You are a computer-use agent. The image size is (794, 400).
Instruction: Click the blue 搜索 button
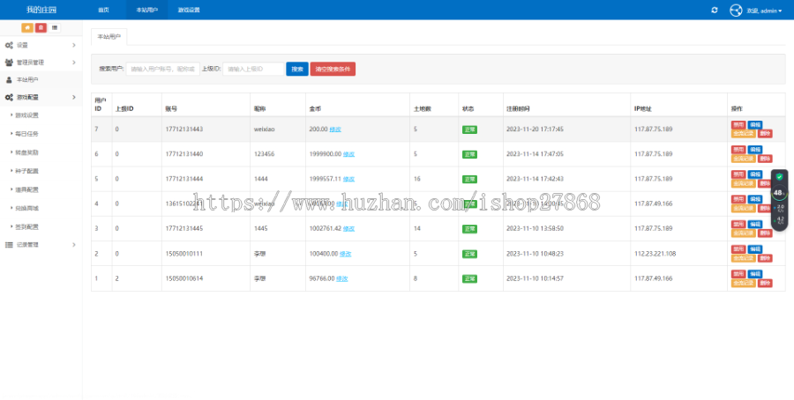[x=297, y=70]
